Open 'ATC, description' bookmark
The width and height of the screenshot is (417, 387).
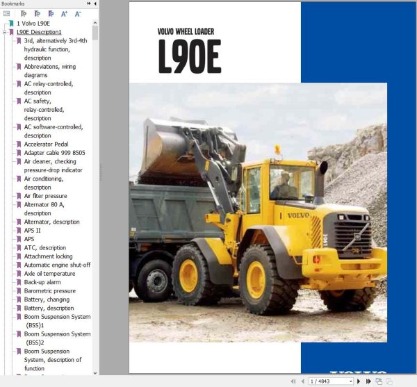pos(45,248)
